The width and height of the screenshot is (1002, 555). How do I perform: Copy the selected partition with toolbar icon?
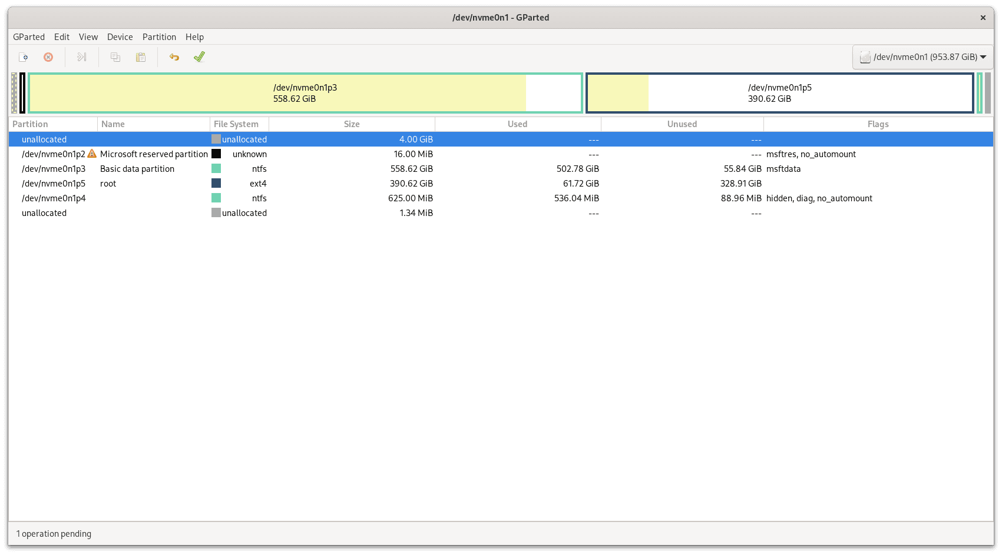tap(115, 57)
